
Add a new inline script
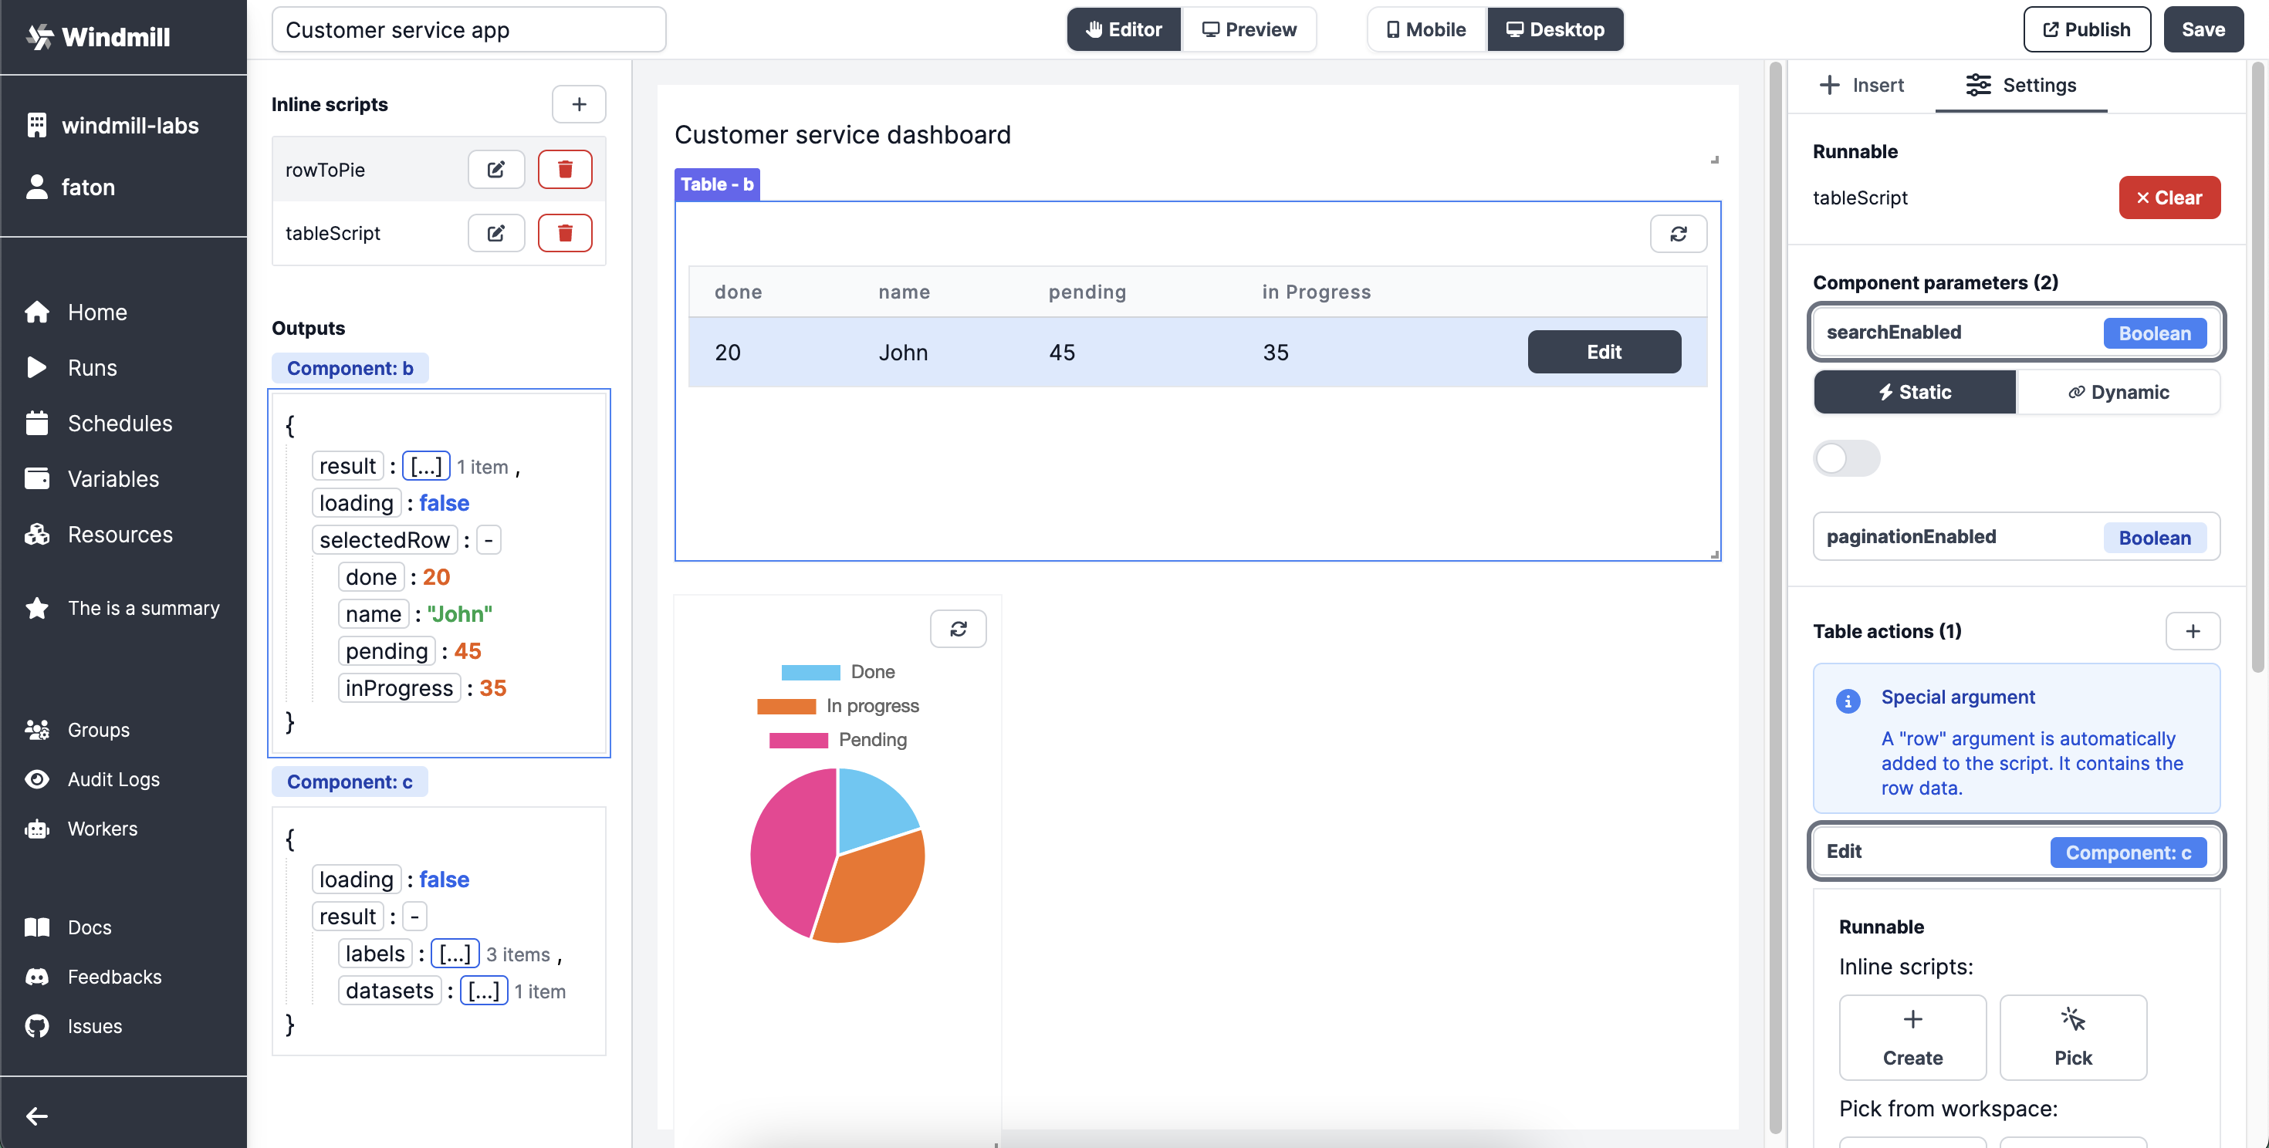(x=579, y=104)
